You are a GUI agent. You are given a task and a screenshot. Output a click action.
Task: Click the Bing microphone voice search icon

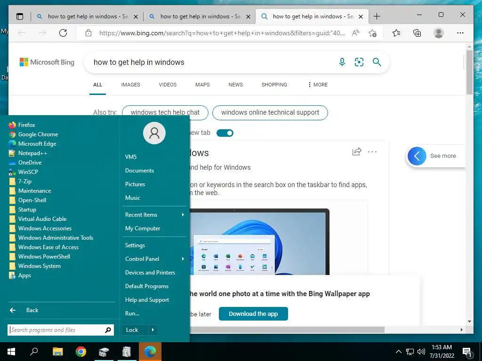(342, 62)
